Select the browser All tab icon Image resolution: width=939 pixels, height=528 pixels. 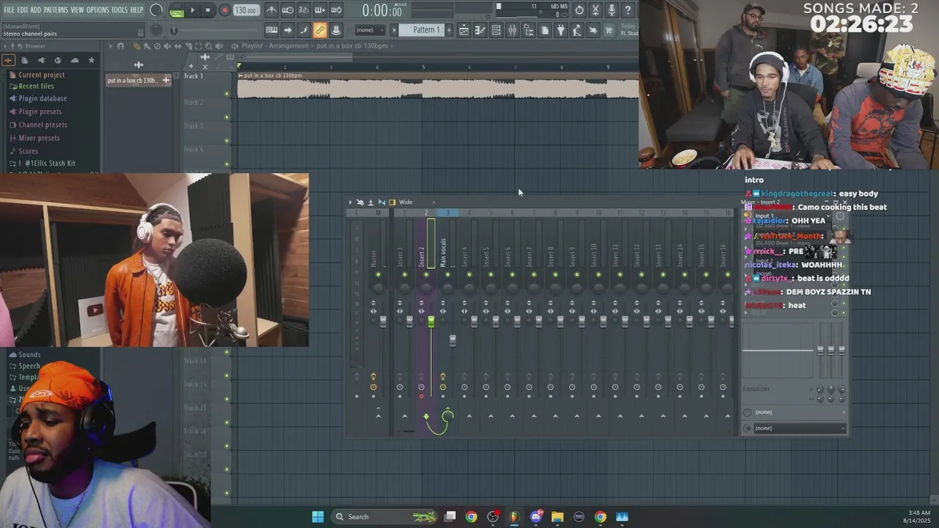click(x=8, y=60)
